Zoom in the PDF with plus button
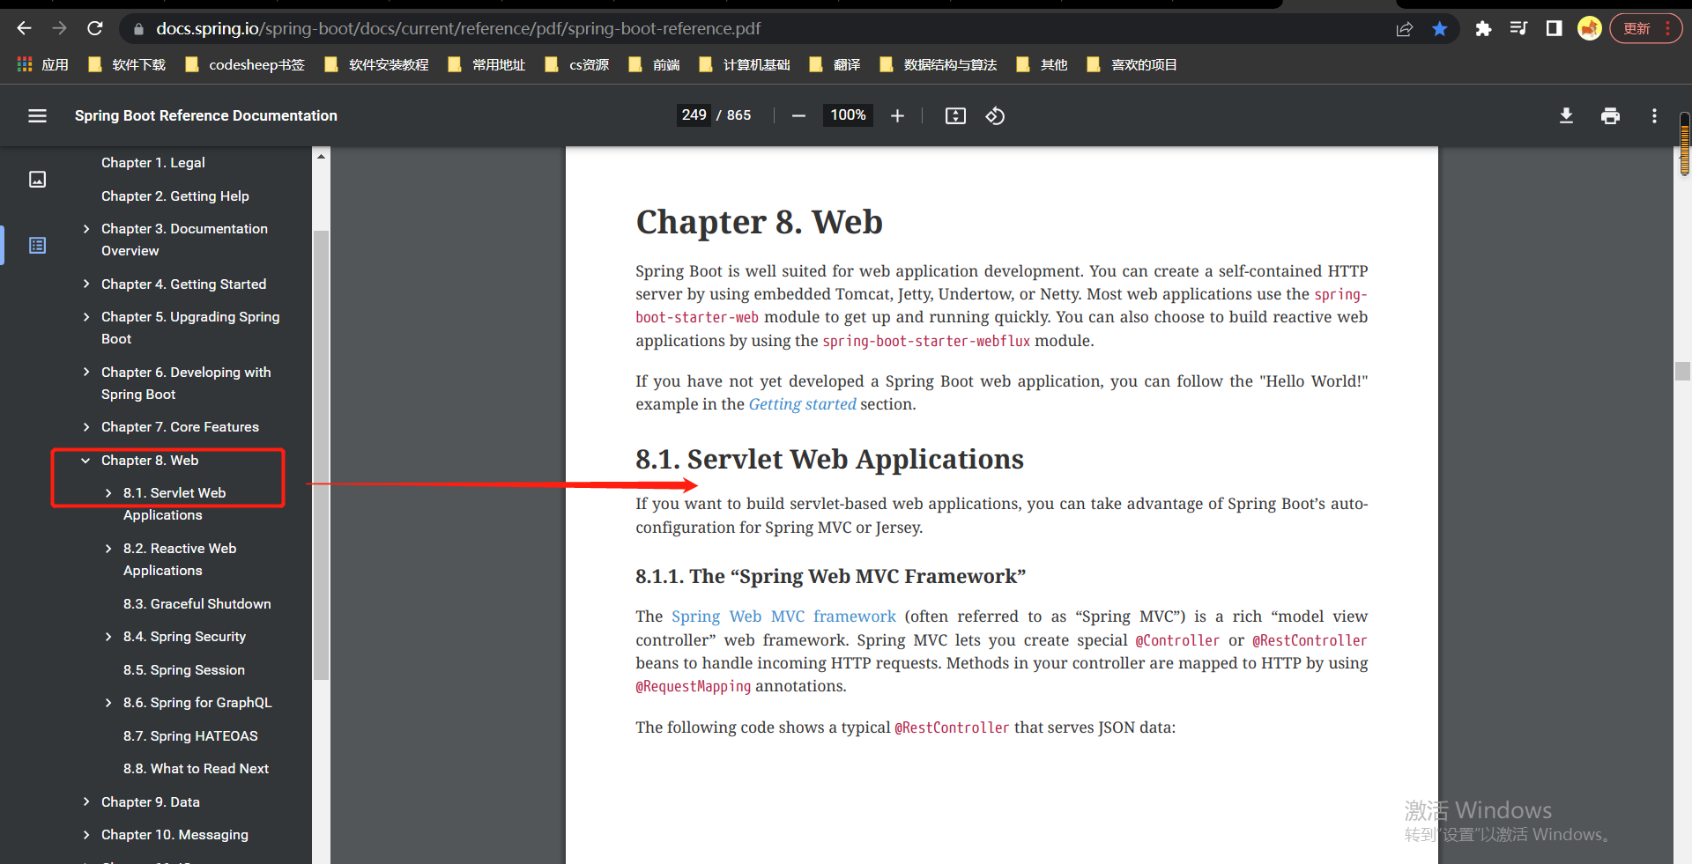 (x=897, y=115)
